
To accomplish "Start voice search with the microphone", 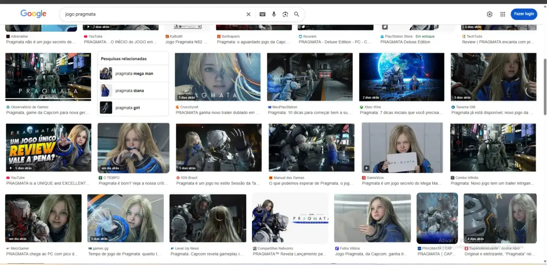I will coord(274,14).
